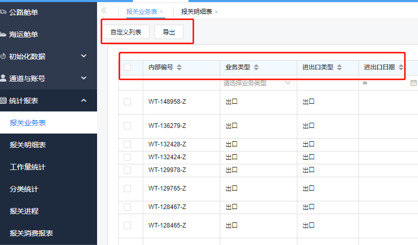Click 业务类型 value 出口 in WT-148958-Z row
Screen dimensions: 418x245
pos(232,102)
